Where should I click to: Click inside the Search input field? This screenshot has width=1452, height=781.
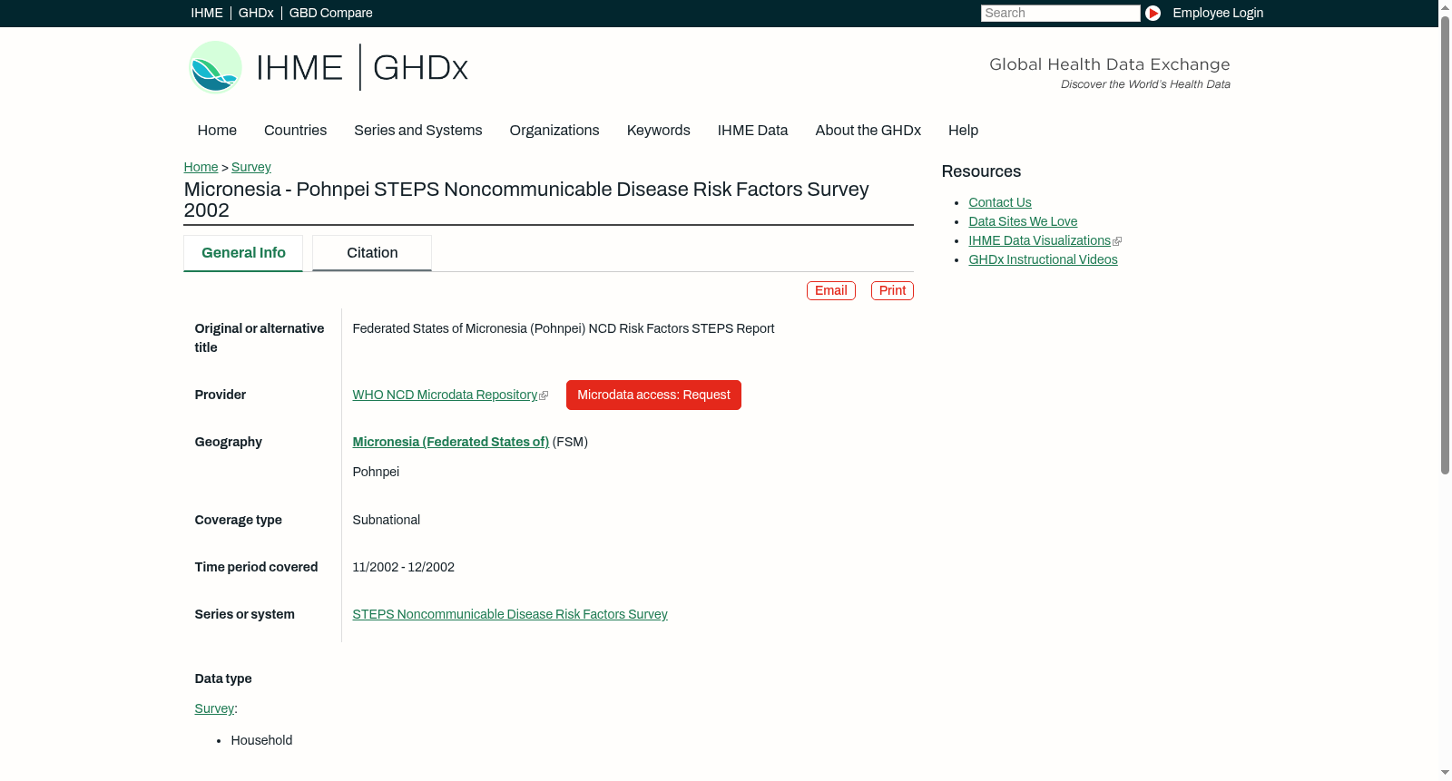click(x=1060, y=13)
